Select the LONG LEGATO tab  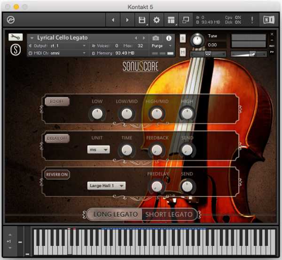pyautogui.click(x=114, y=214)
